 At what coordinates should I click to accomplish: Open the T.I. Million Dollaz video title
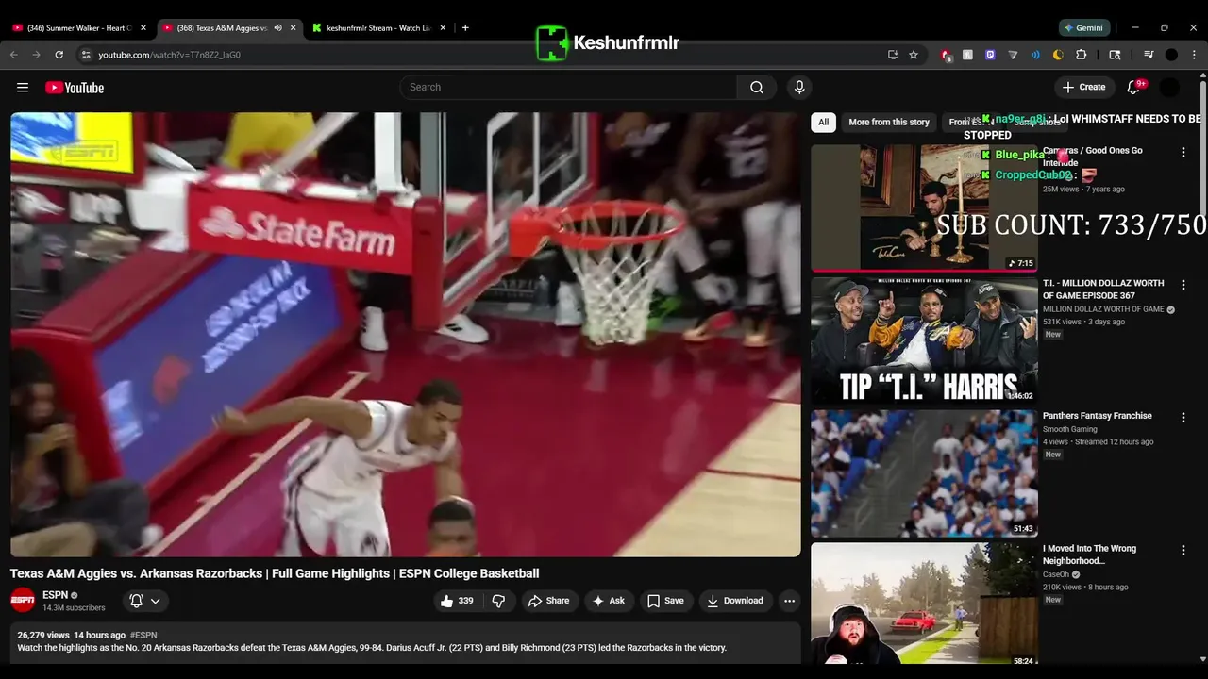(1103, 290)
